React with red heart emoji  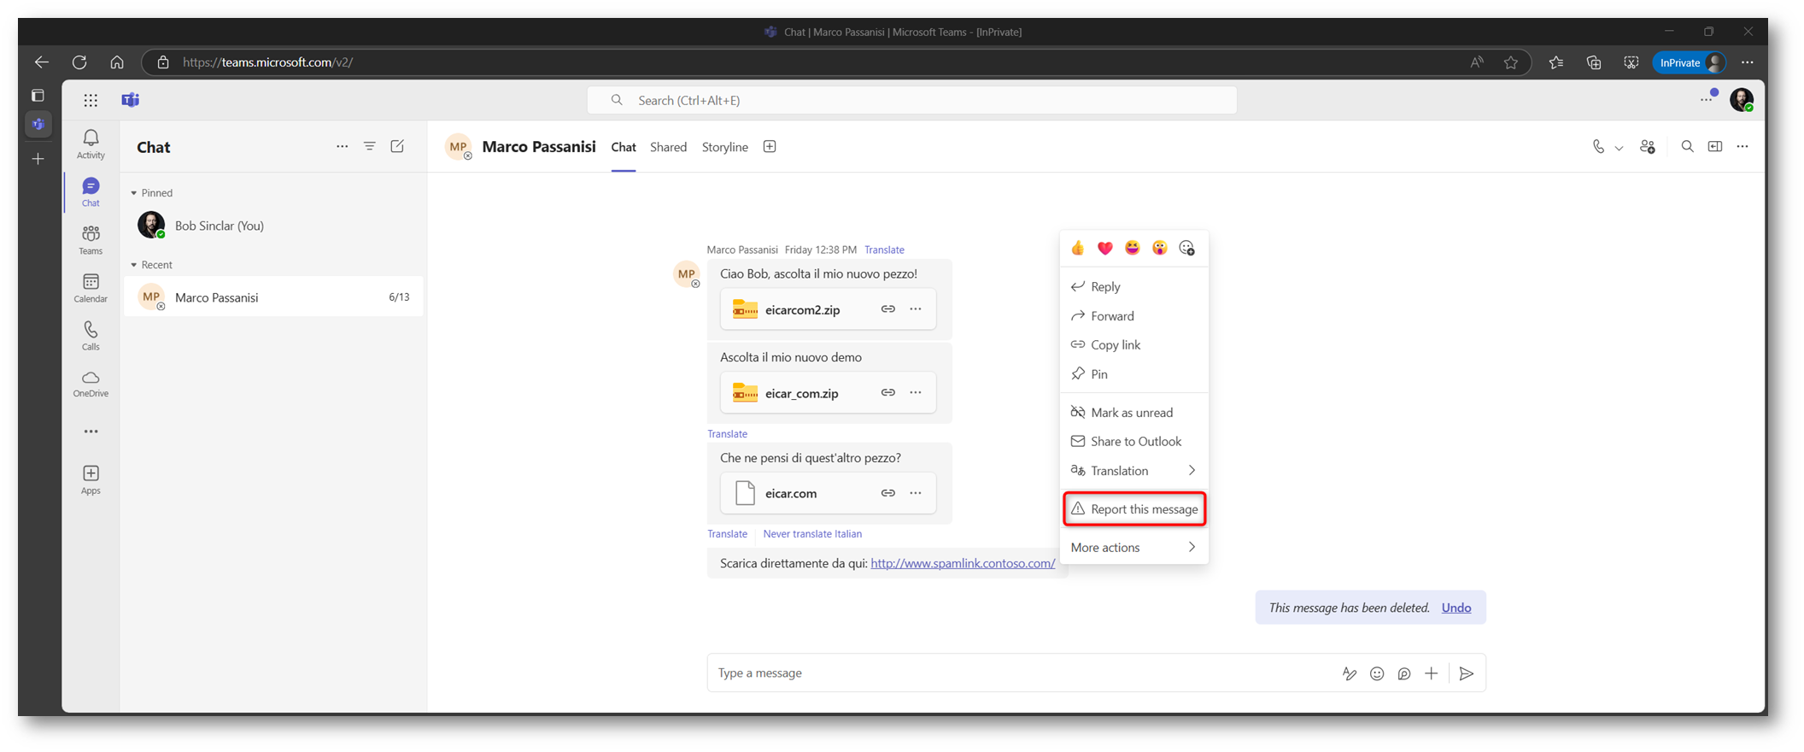(1104, 248)
